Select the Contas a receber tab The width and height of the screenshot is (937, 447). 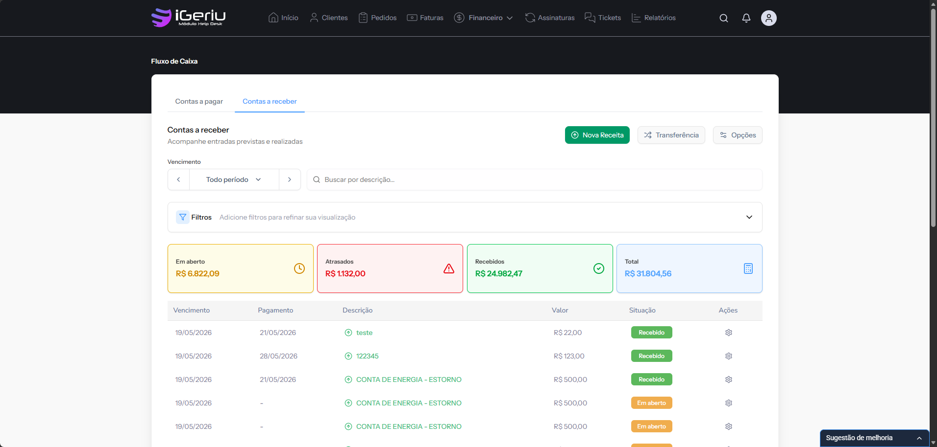(x=270, y=101)
